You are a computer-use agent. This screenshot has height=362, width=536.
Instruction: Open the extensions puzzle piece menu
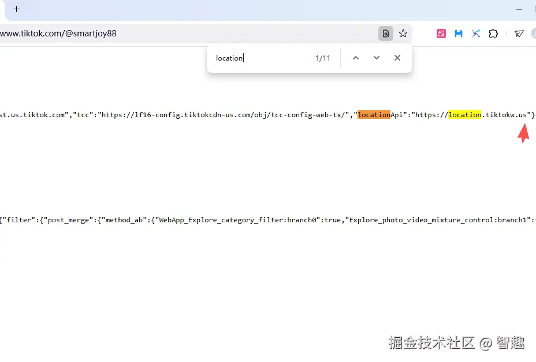coord(493,33)
